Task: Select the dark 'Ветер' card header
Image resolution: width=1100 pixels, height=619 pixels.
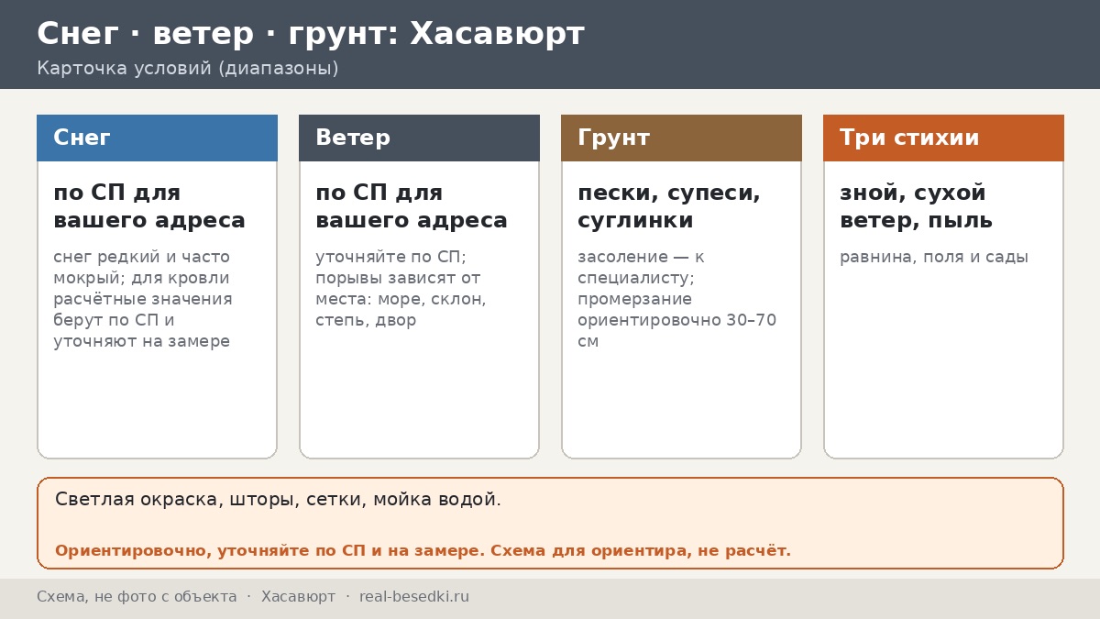Action: [419, 138]
